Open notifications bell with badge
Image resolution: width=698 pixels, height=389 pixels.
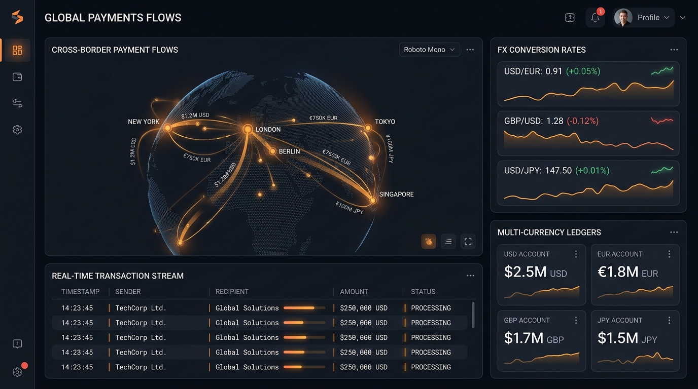click(596, 18)
